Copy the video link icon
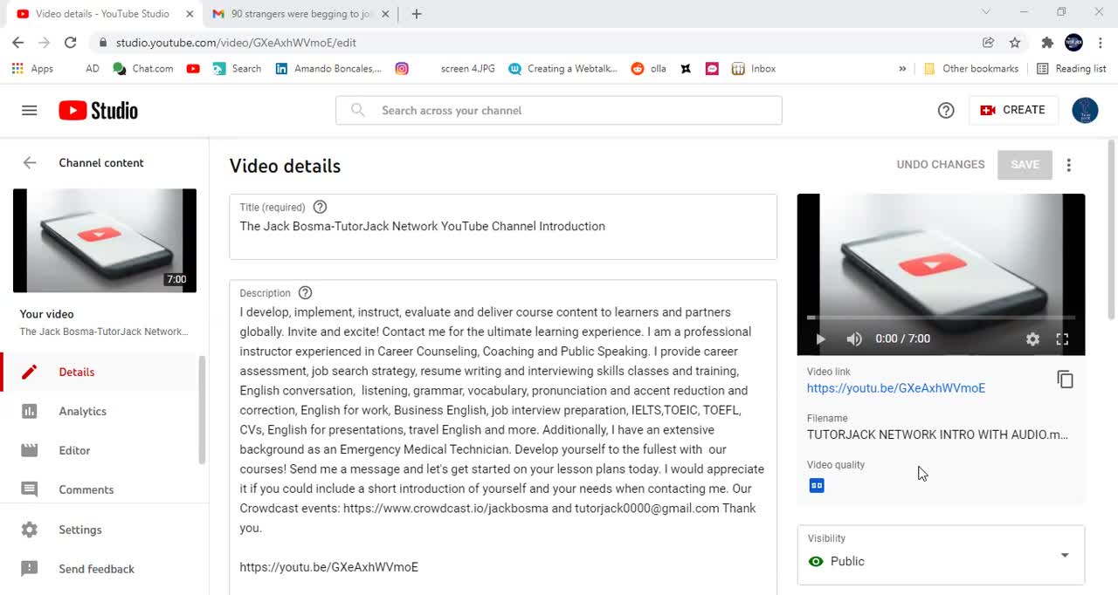Viewport: 1118px width, 595px height. coord(1065,380)
